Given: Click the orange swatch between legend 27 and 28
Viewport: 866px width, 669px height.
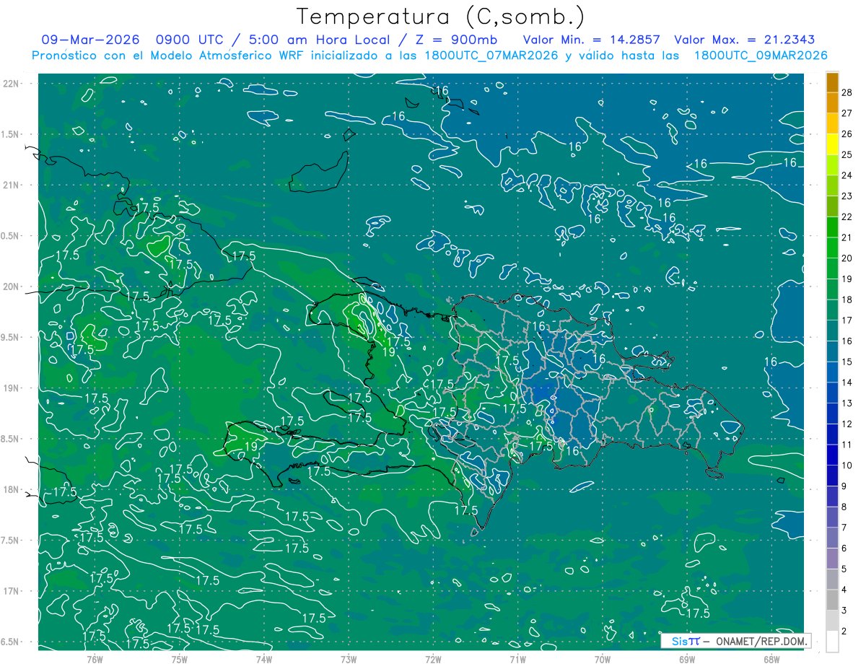Looking at the screenshot, I should (832, 102).
